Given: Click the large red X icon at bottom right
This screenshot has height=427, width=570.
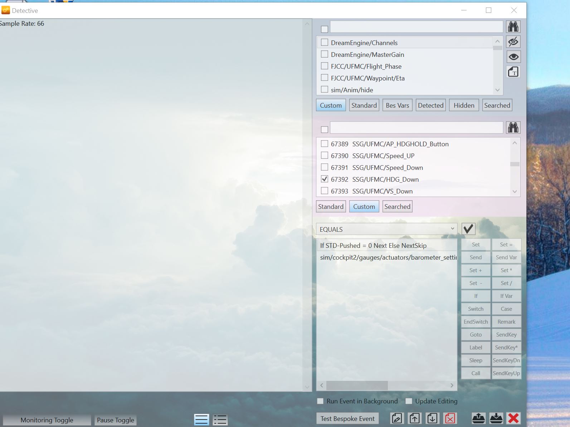Looking at the screenshot, I should [x=513, y=418].
